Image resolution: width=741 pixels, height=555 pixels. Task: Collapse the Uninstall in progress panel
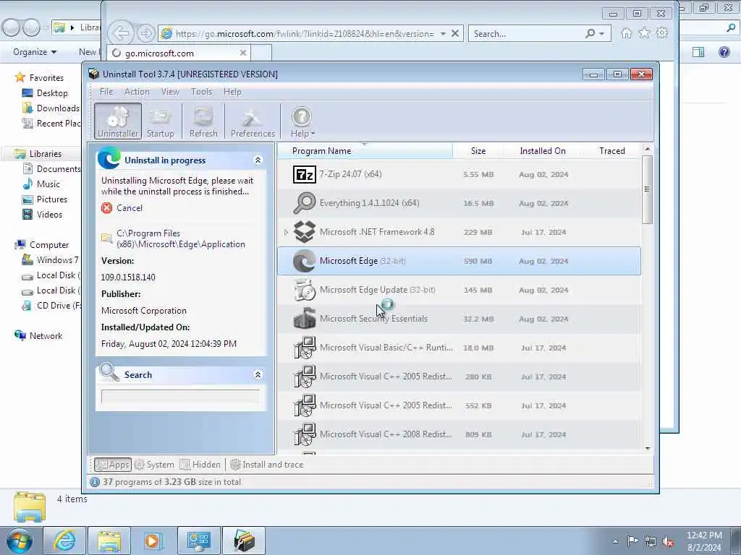click(x=258, y=160)
